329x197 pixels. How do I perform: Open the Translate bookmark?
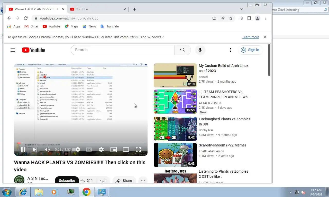[109, 26]
